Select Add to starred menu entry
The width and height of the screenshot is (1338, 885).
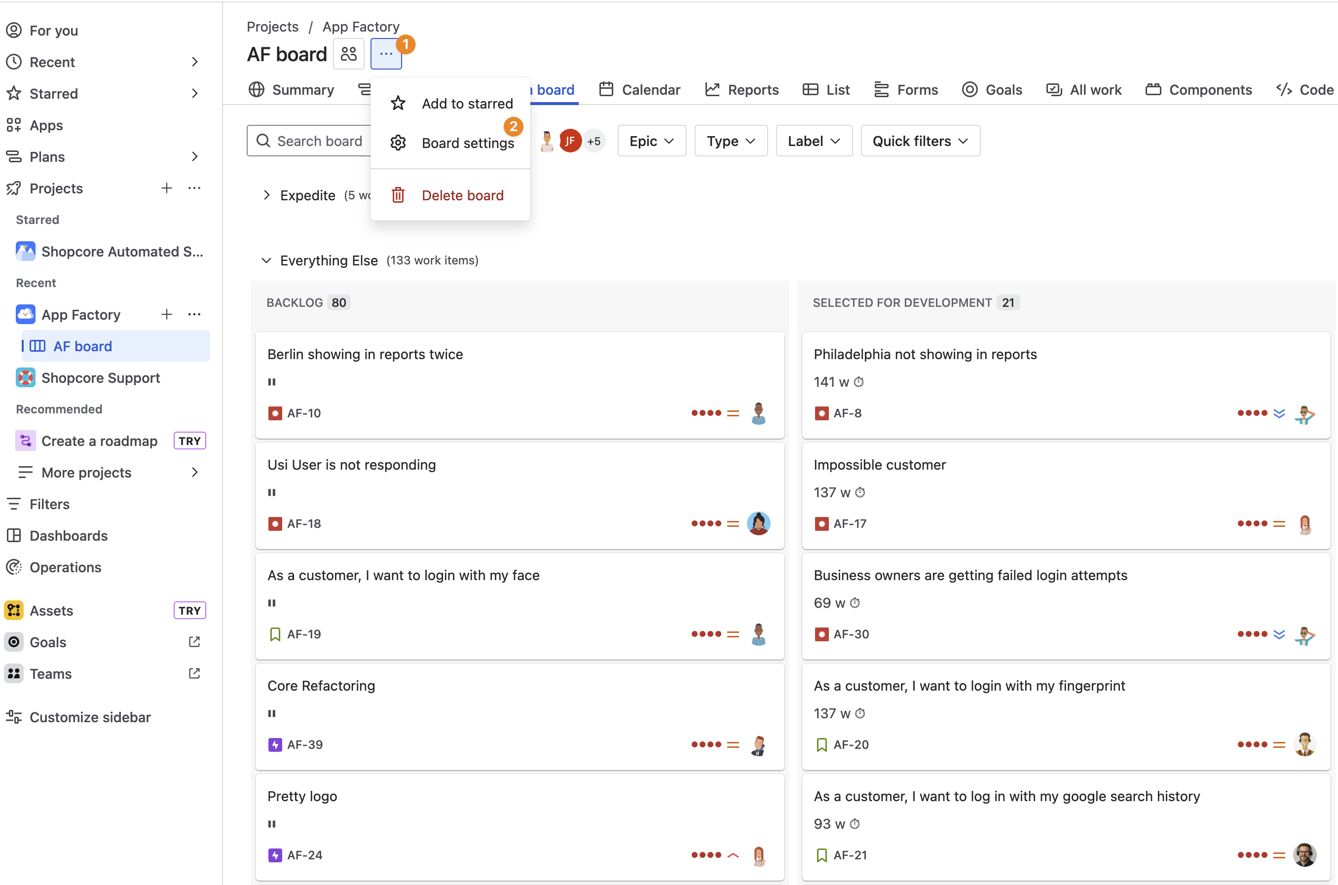[450, 103]
